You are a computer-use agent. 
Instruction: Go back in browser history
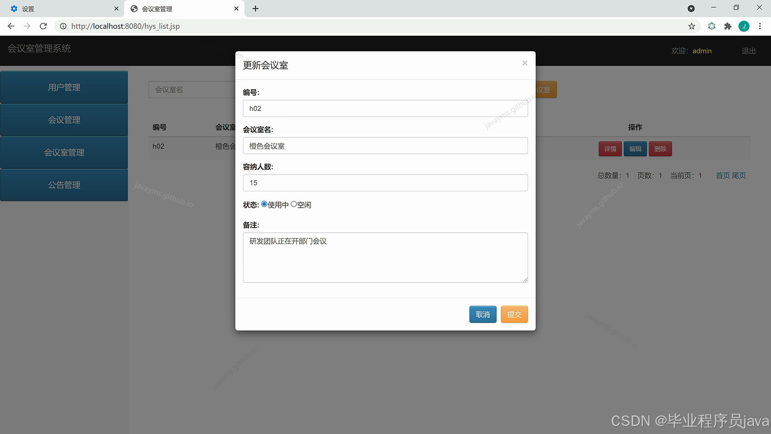(11, 26)
